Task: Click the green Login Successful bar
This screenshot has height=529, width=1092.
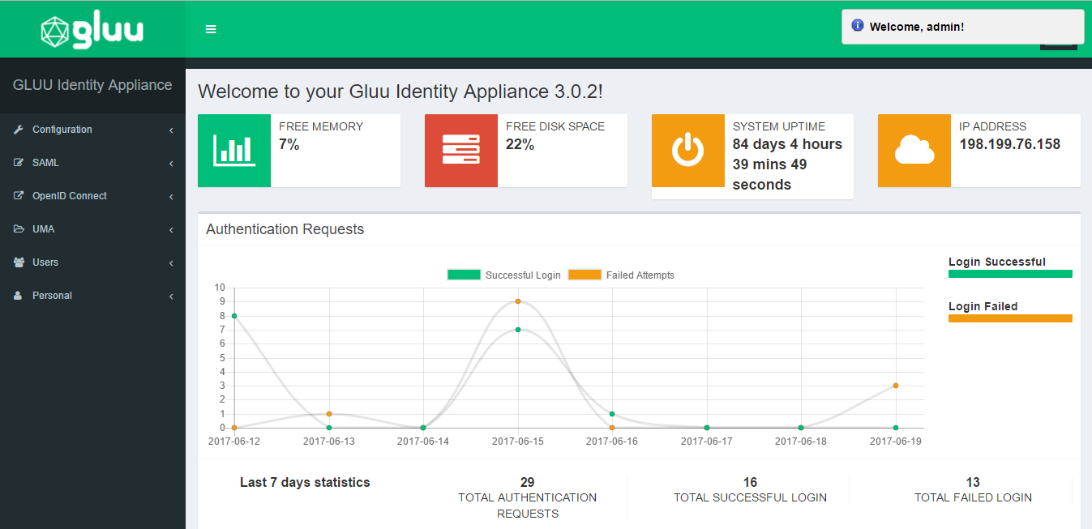Action: [x=1010, y=274]
